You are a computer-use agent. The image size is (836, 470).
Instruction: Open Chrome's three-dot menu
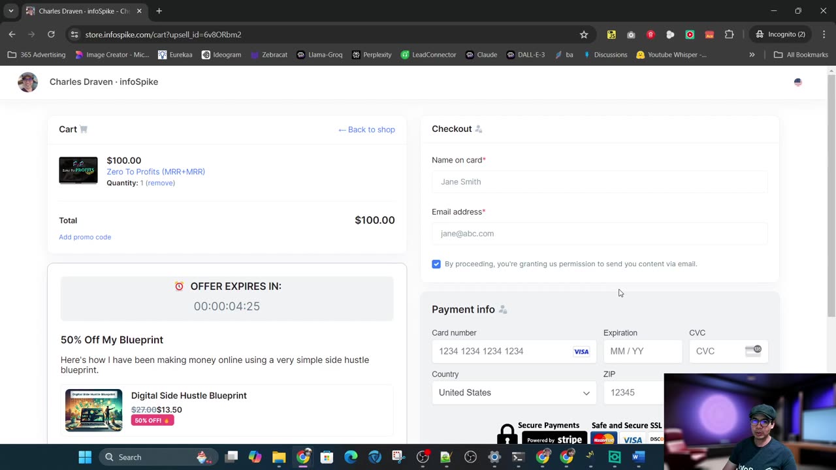(824, 35)
